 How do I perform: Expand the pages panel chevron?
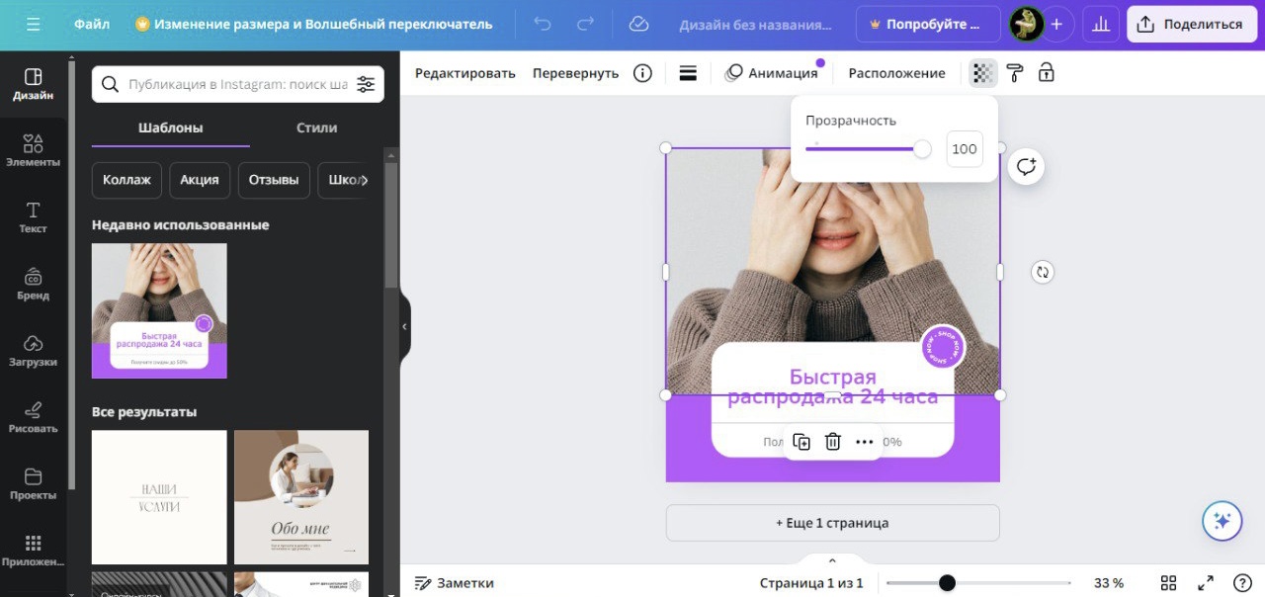click(x=832, y=560)
